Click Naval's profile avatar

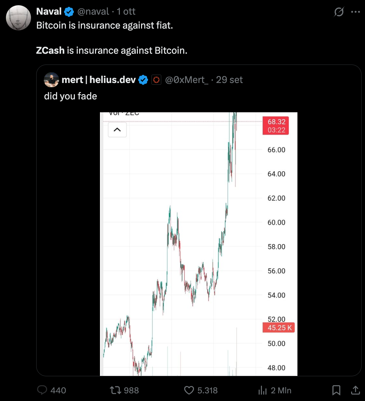pos(18,18)
